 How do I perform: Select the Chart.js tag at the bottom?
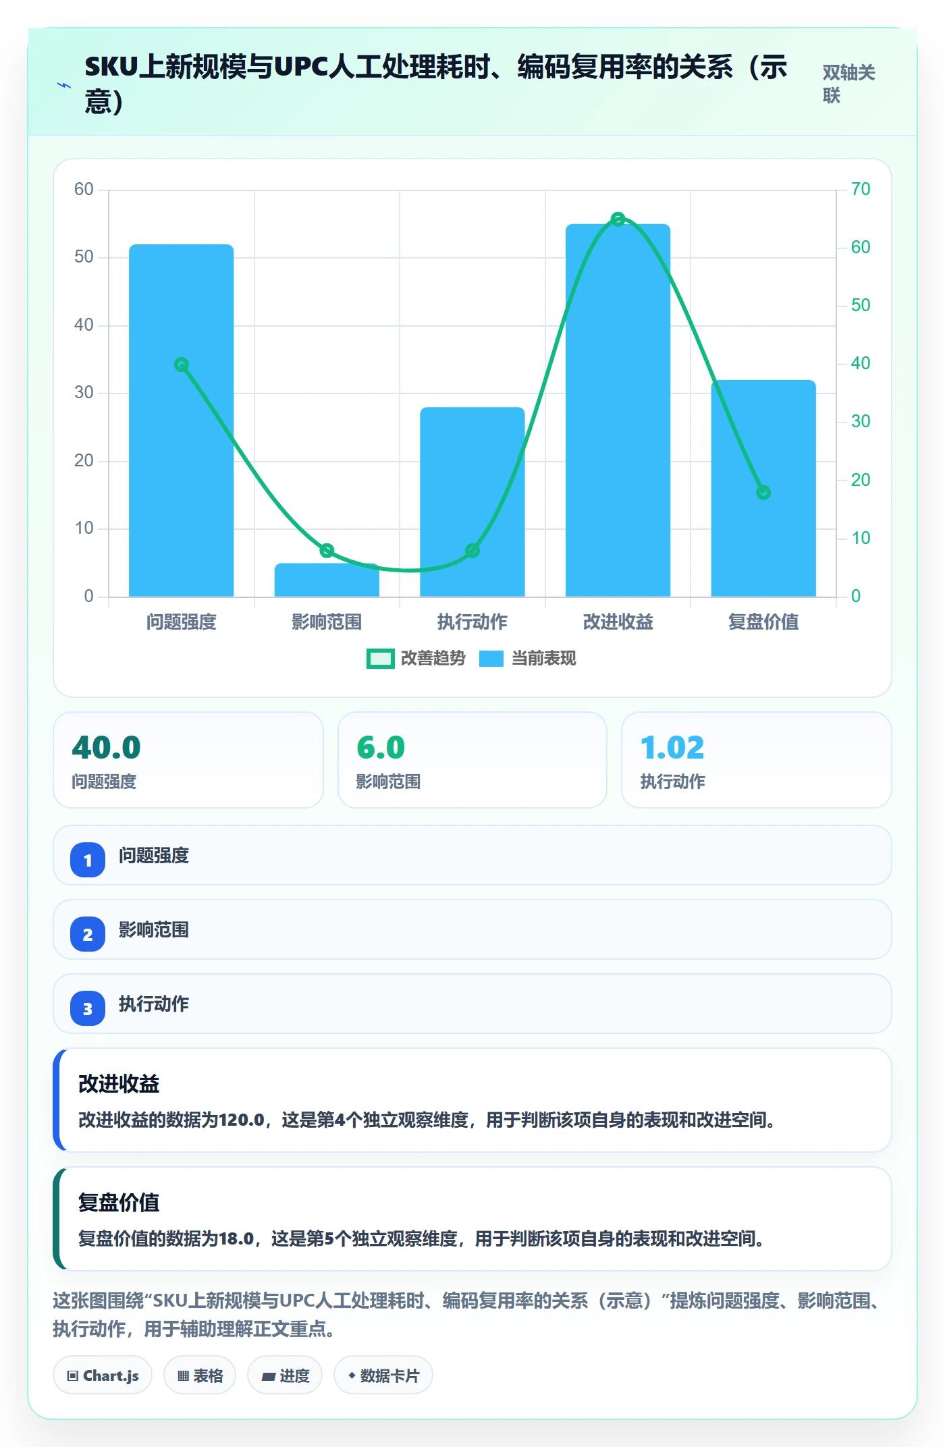pos(103,1375)
